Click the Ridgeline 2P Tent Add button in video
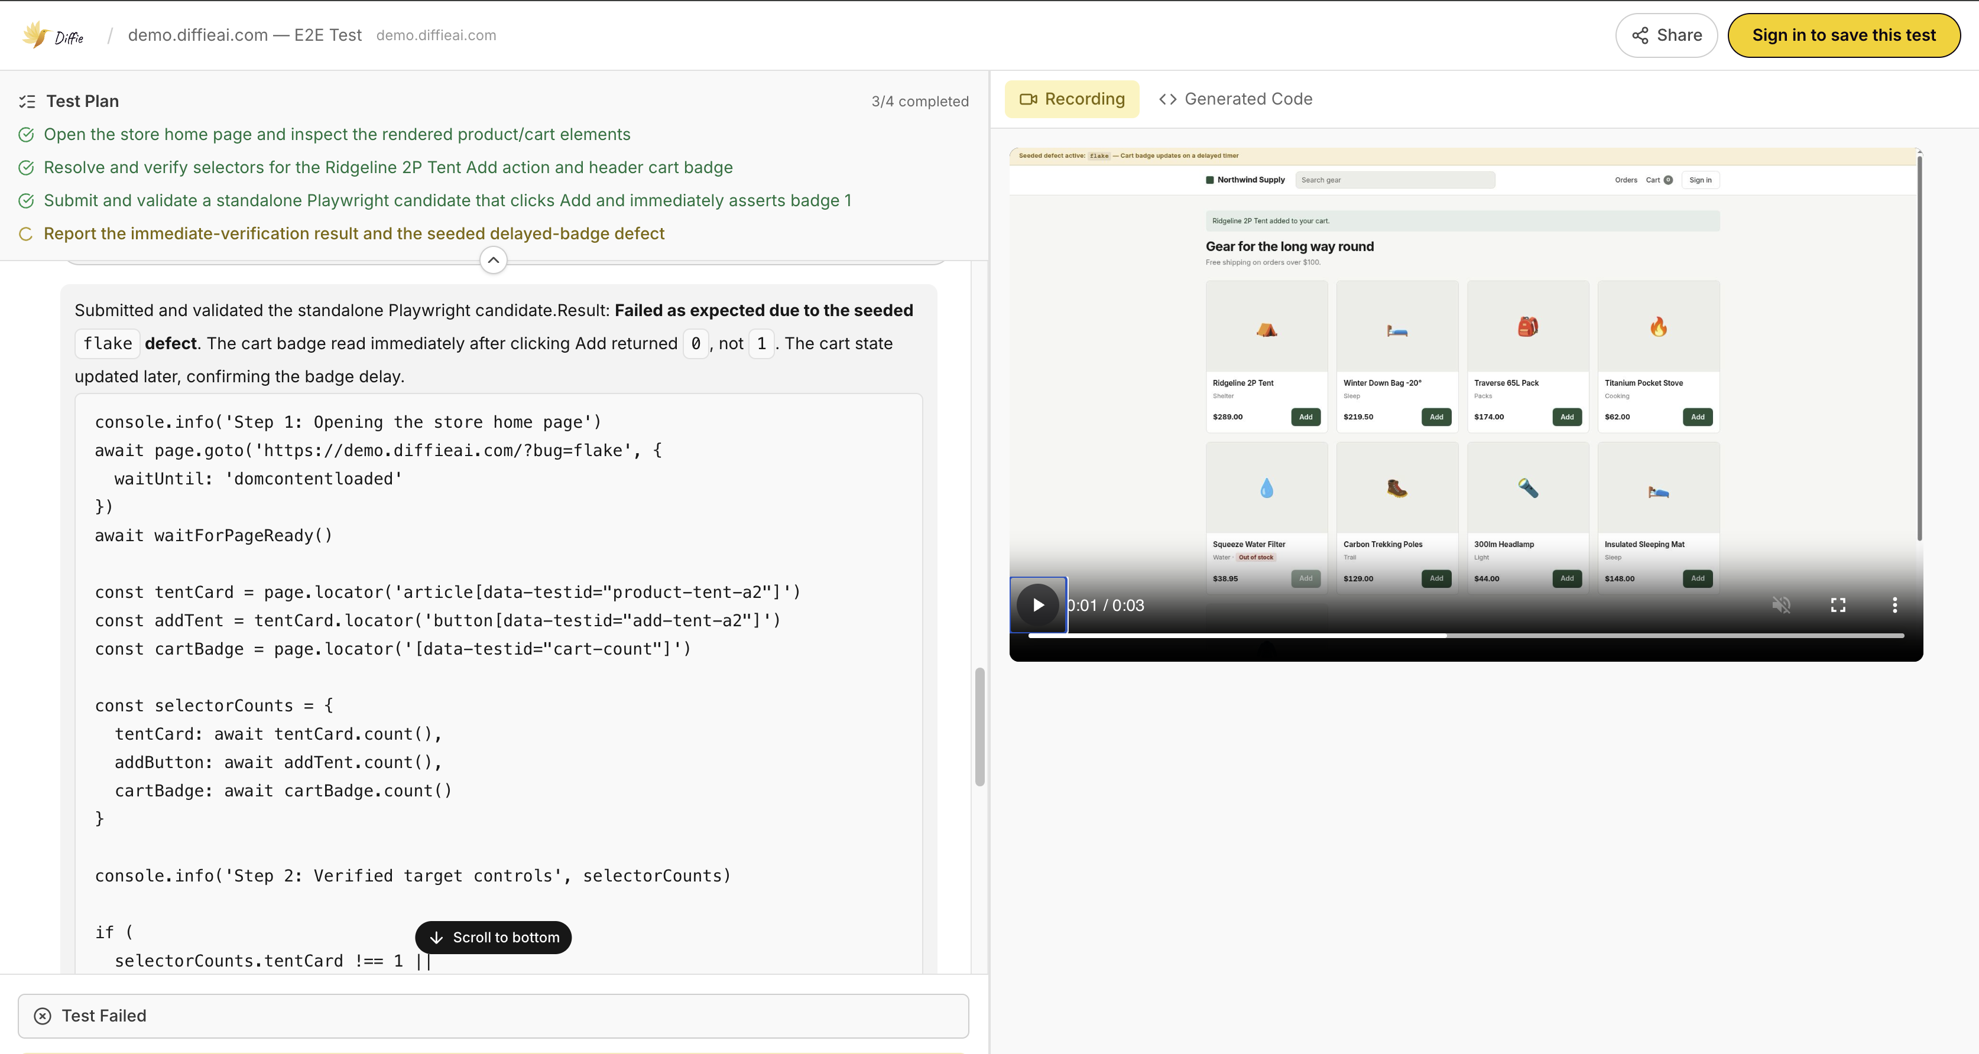This screenshot has width=1979, height=1054. pos(1305,417)
